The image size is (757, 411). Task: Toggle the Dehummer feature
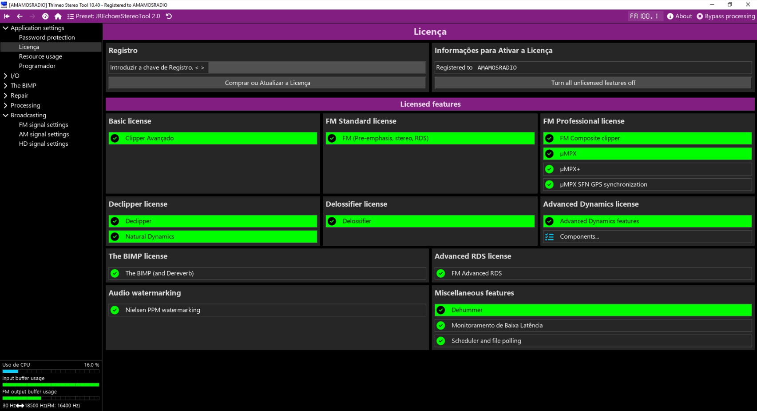click(x=593, y=310)
